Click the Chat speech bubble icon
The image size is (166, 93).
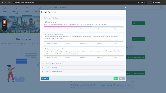click(27, 8)
